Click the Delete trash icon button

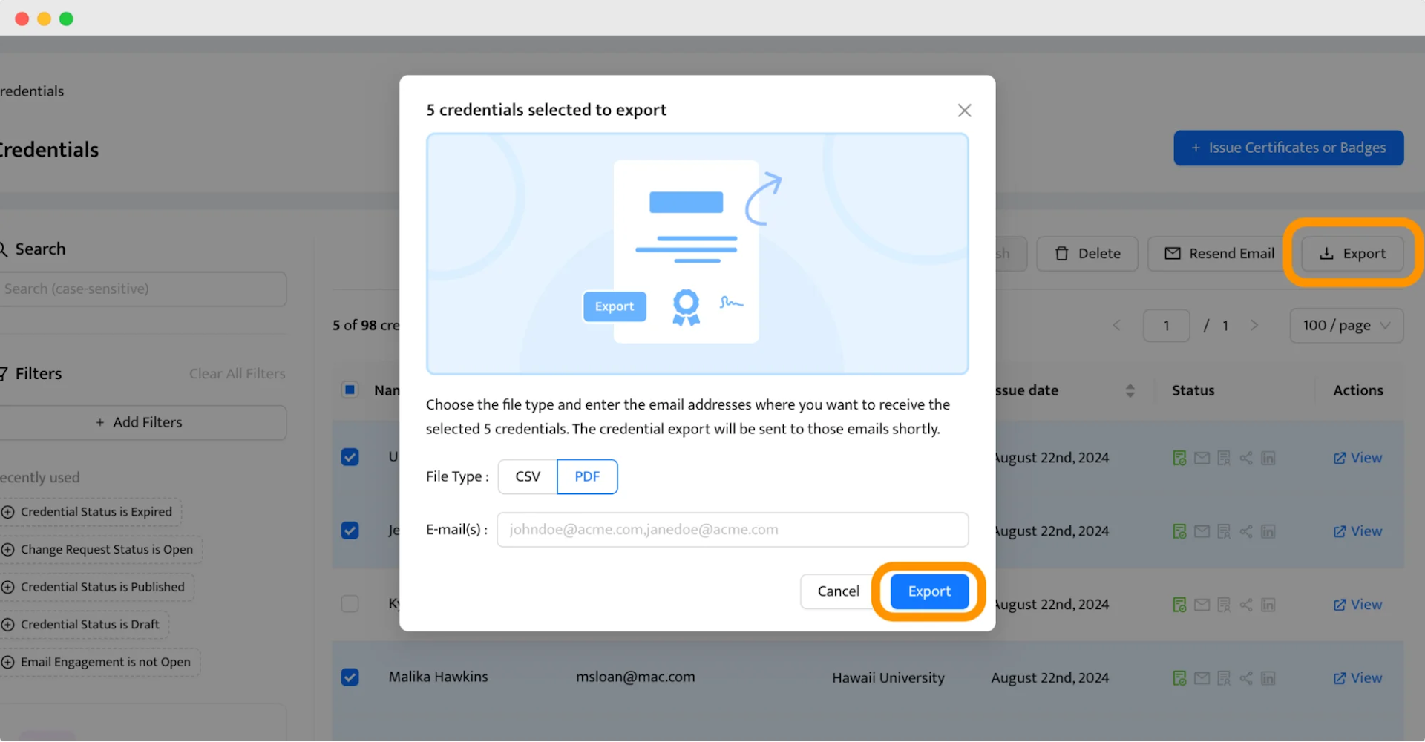point(1087,253)
